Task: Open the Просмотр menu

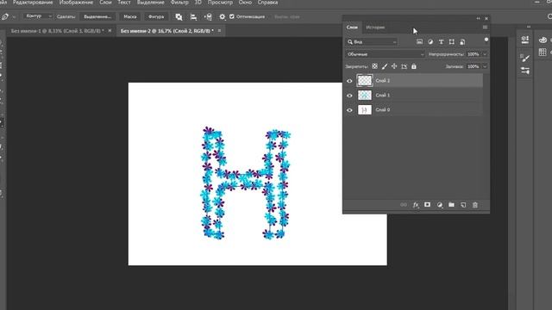Action: [x=220, y=3]
